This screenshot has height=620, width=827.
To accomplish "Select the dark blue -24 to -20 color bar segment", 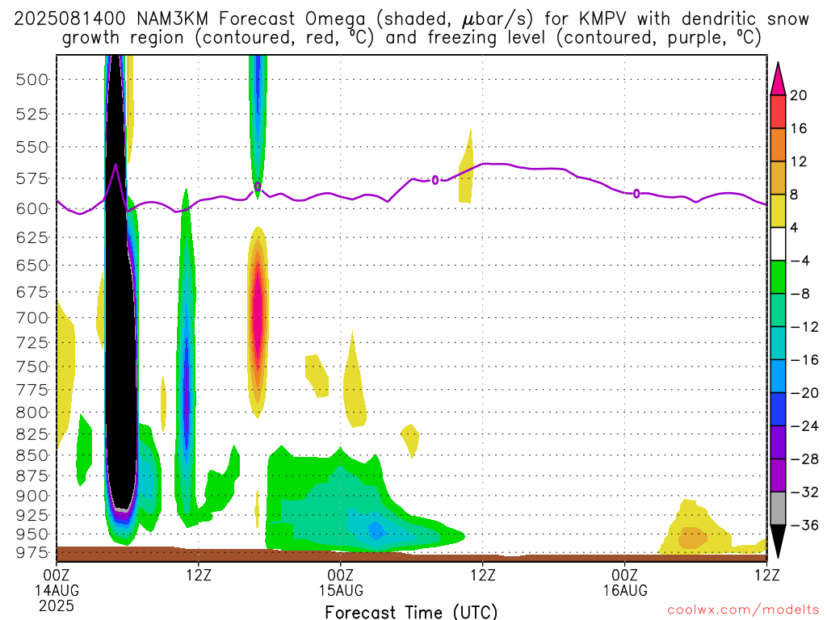I will (778, 409).
